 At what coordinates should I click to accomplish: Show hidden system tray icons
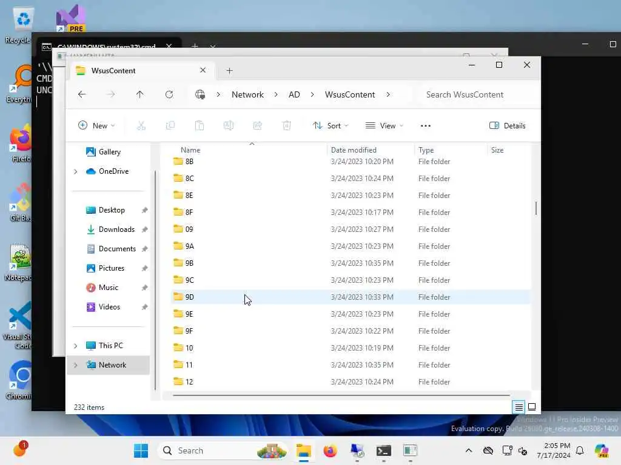click(x=469, y=450)
